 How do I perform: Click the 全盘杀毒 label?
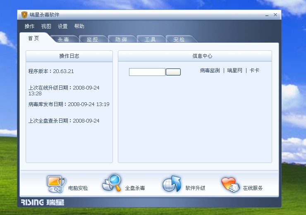point(135,188)
